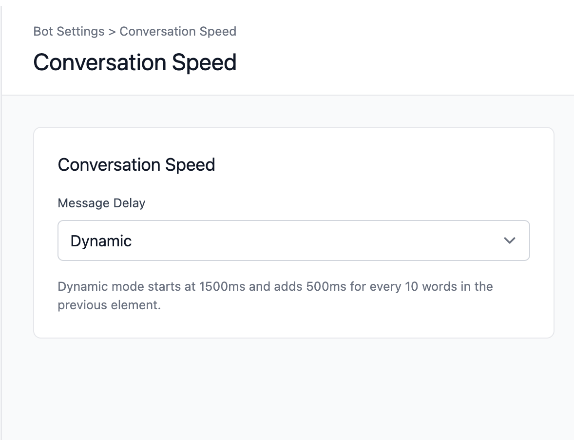The image size is (574, 440).
Task: Click the left sidebar border edge
Action: coord(1,220)
